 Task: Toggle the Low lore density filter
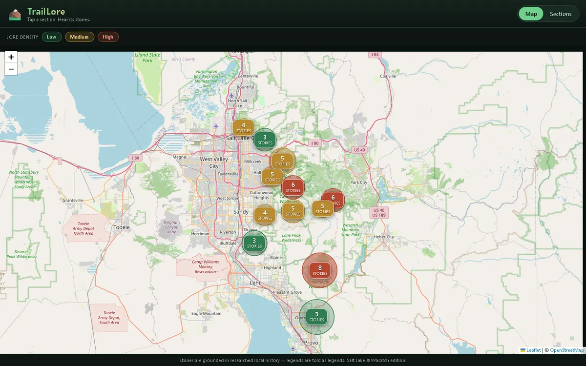tap(52, 37)
